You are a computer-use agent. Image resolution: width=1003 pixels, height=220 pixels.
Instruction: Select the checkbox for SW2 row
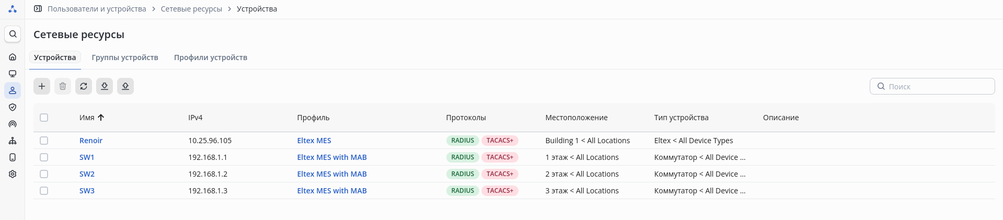click(x=44, y=174)
